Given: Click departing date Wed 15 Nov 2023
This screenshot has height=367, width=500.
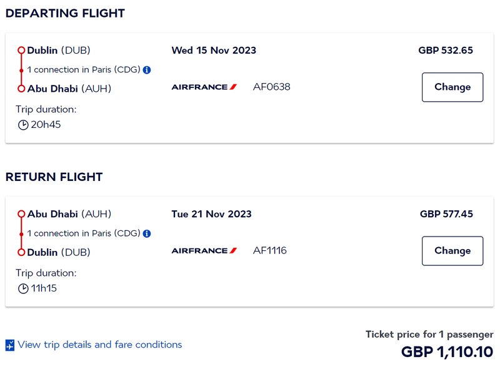Looking at the screenshot, I should (214, 51).
